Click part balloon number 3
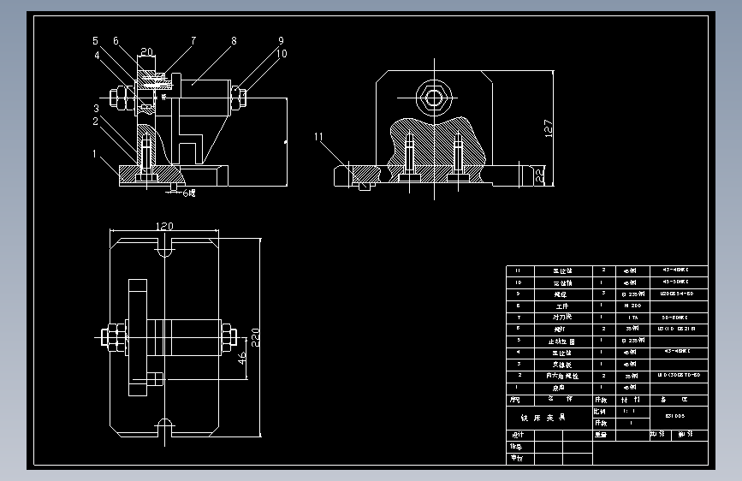The width and height of the screenshot is (742, 481). (96, 109)
